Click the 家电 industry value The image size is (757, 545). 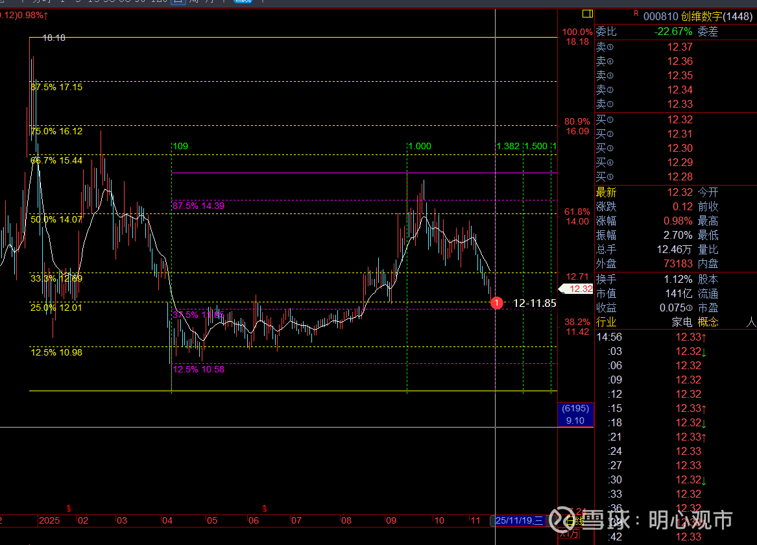682,322
